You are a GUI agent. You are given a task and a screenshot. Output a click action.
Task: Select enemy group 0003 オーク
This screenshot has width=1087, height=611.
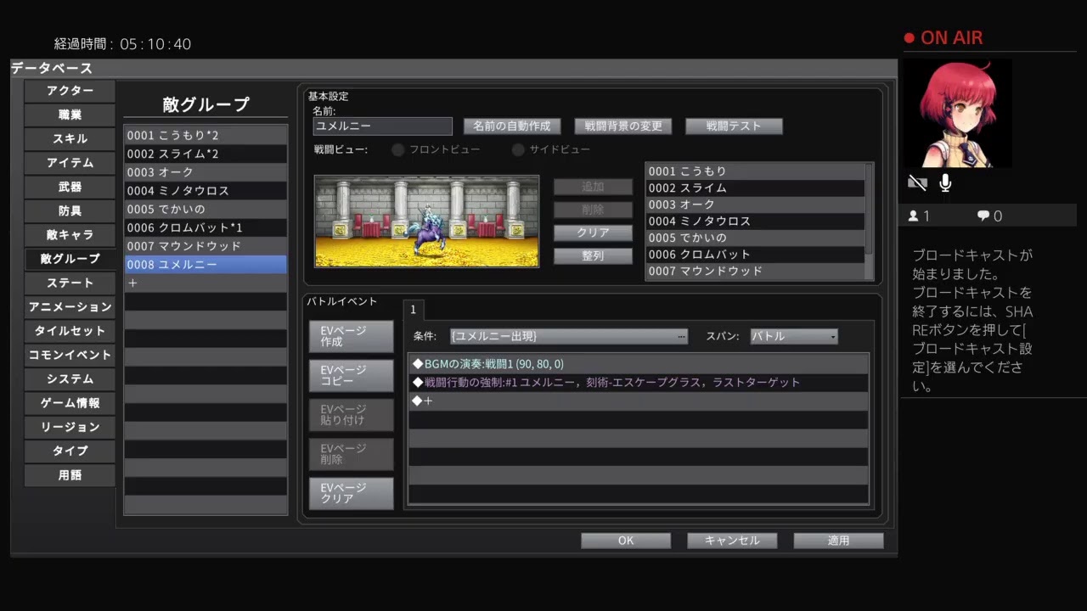(205, 172)
